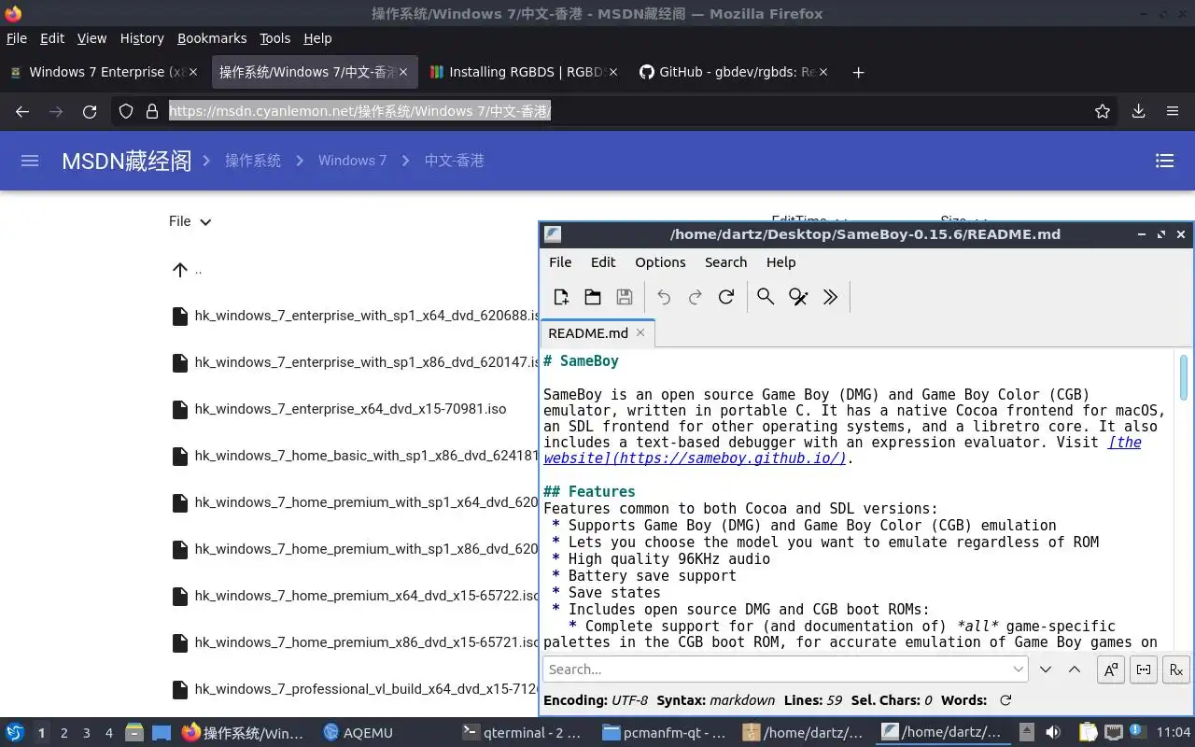Switch to Installing RGBDS tab
1195x747 pixels.
point(524,72)
